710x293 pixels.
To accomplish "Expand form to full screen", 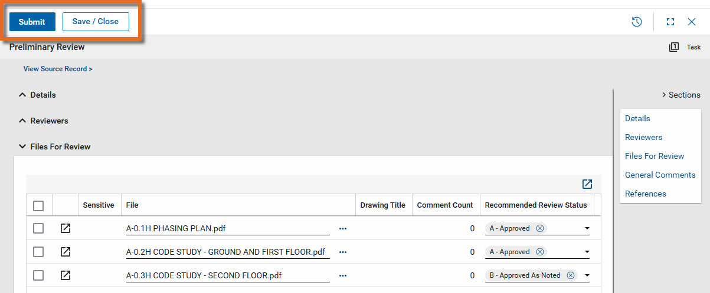I will pos(670,22).
